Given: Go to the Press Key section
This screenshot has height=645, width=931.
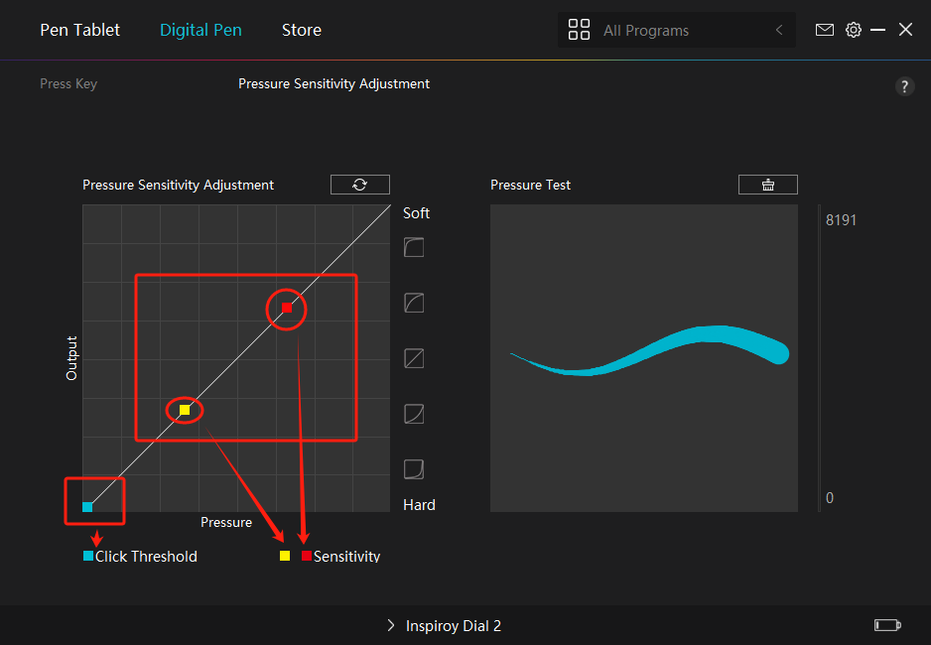Looking at the screenshot, I should tap(68, 84).
